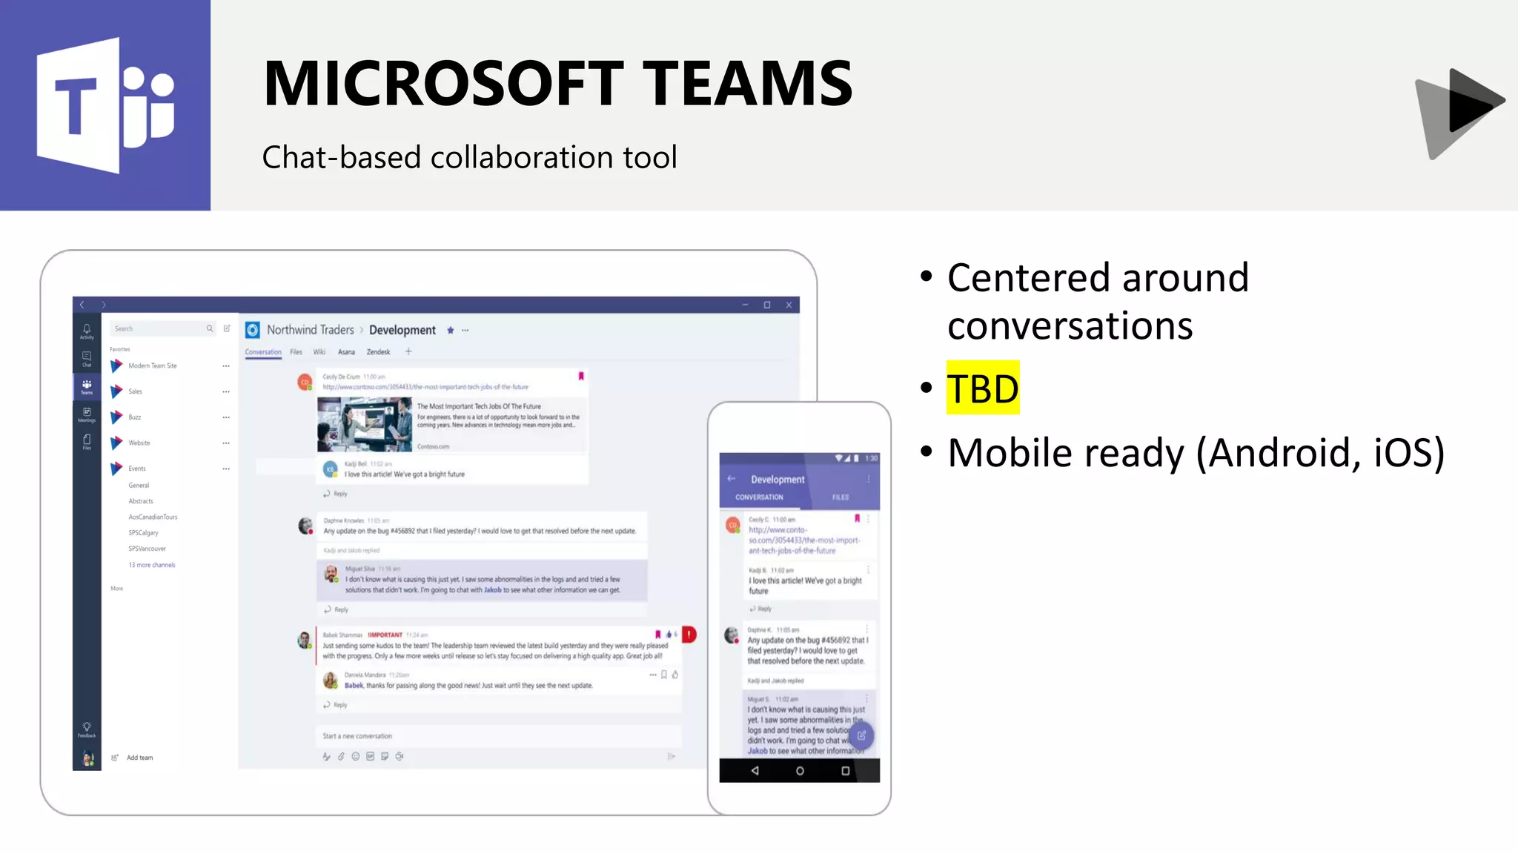Switch to the Files tab in Development
The width and height of the screenshot is (1518, 854).
coord(296,352)
